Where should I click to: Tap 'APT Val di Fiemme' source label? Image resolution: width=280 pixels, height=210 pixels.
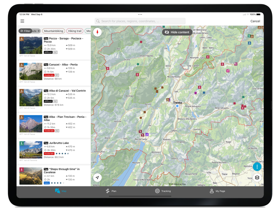(28, 160)
